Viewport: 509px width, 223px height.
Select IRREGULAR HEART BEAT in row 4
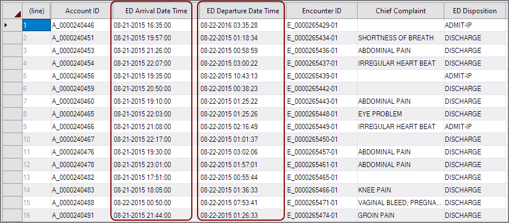pyautogui.click(x=400, y=63)
